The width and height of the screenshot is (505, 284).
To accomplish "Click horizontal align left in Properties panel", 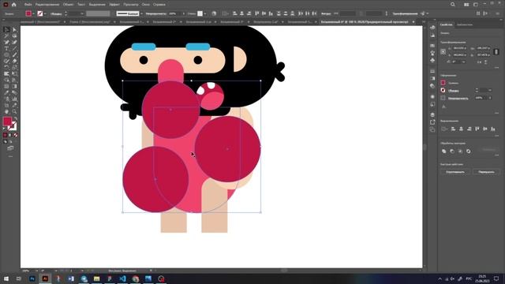I will pos(453,129).
